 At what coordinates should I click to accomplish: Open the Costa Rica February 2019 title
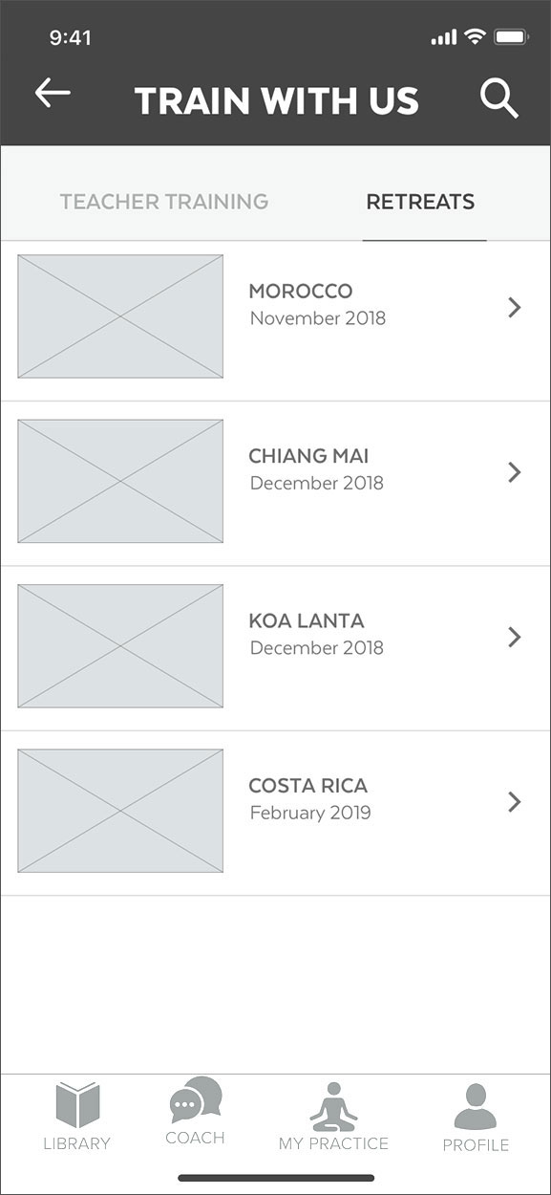[309, 799]
